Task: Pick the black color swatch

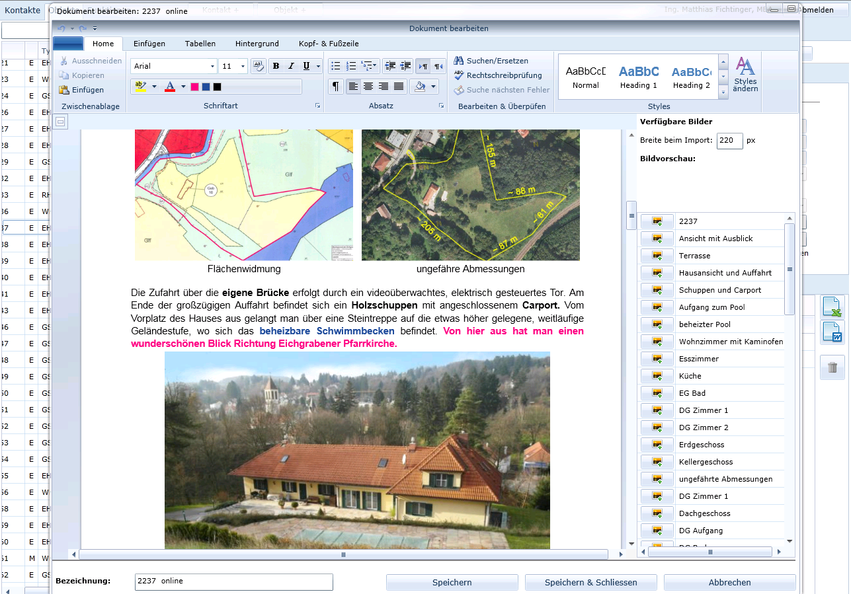Action: [217, 87]
